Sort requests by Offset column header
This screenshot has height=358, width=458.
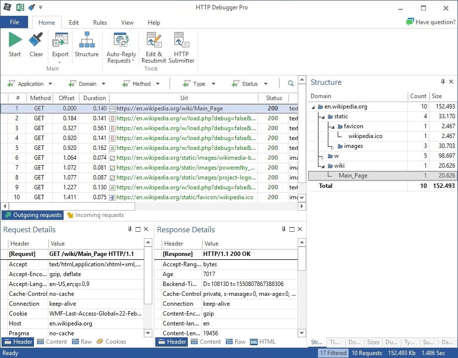coord(66,98)
